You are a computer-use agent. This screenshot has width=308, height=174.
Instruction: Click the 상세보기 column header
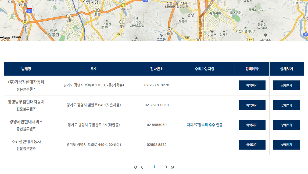tap(286, 69)
